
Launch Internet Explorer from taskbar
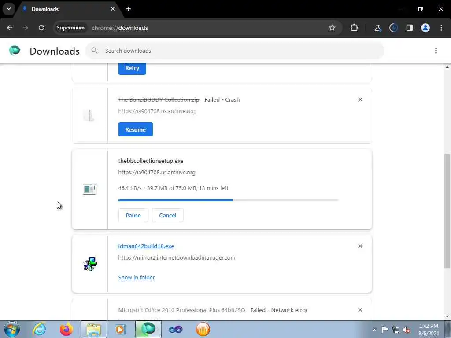(39, 329)
